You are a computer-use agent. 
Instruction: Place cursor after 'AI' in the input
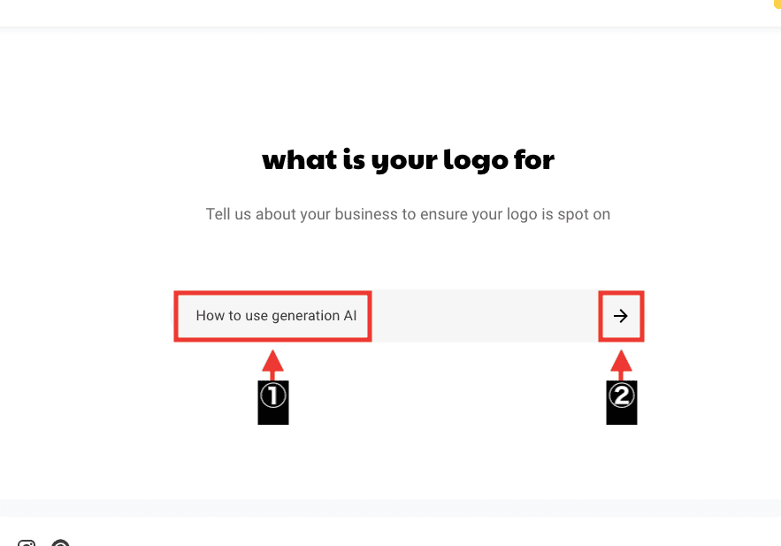[x=358, y=315]
